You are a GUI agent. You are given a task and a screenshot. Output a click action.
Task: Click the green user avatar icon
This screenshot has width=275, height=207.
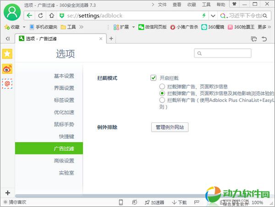tap(11, 11)
